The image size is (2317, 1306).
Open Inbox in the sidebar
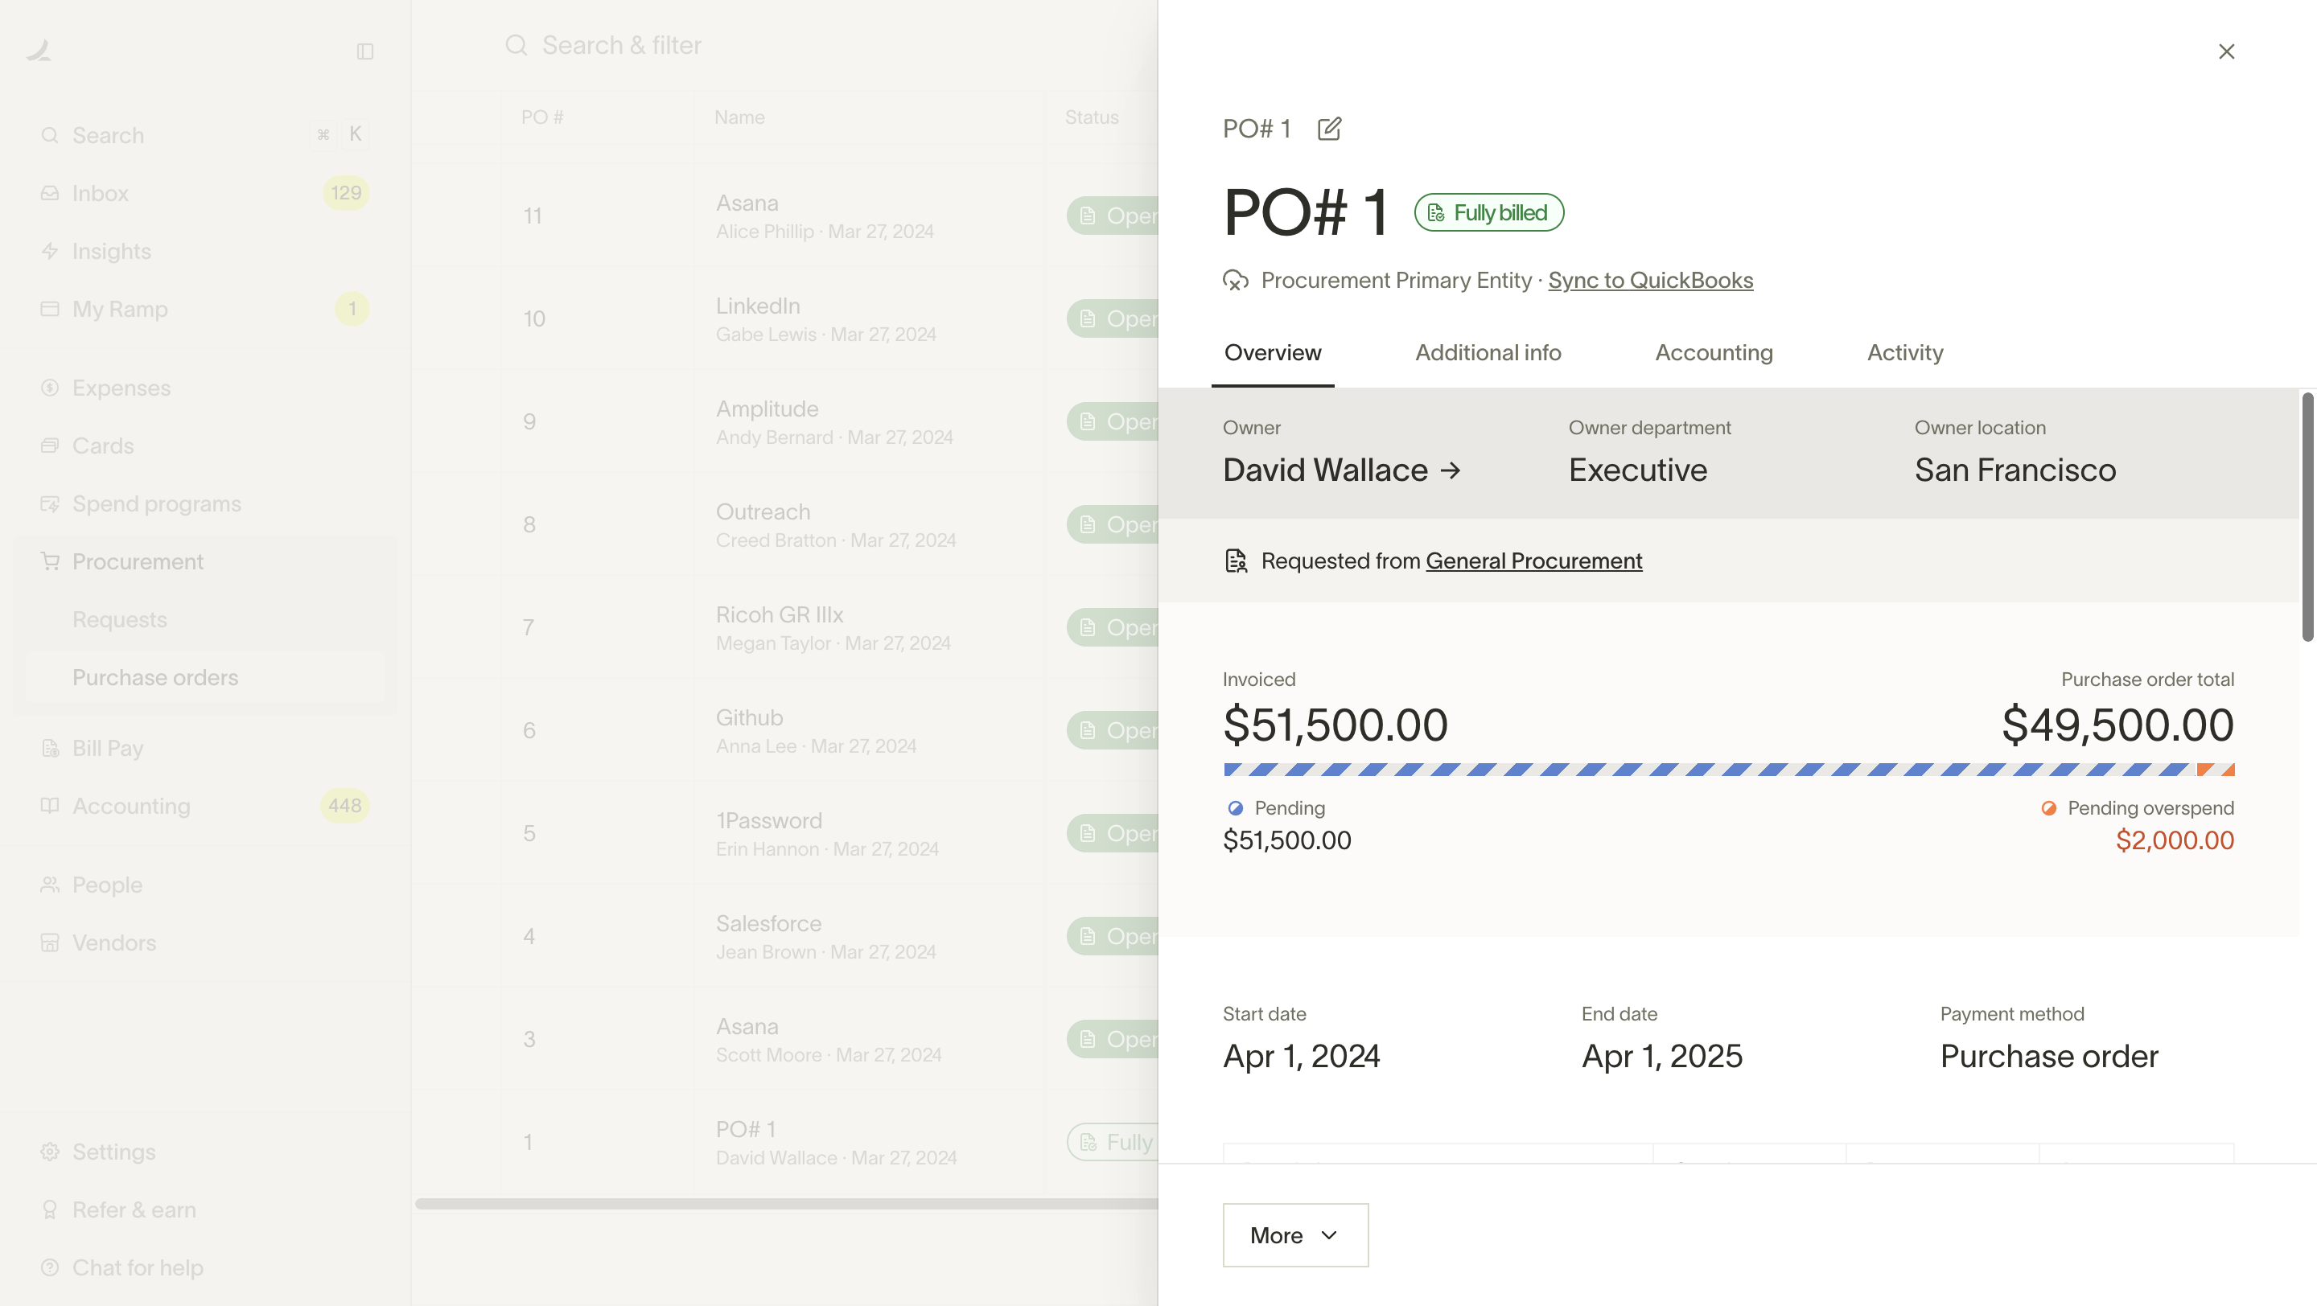(x=206, y=193)
